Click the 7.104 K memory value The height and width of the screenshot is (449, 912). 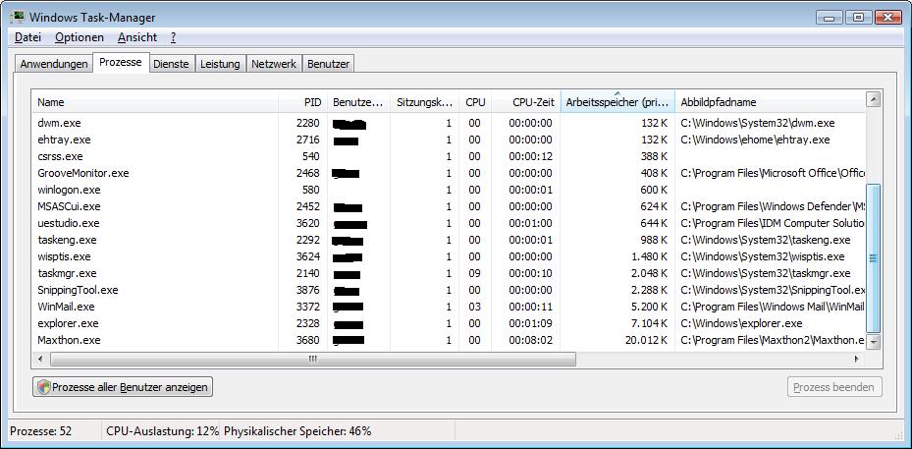click(649, 323)
